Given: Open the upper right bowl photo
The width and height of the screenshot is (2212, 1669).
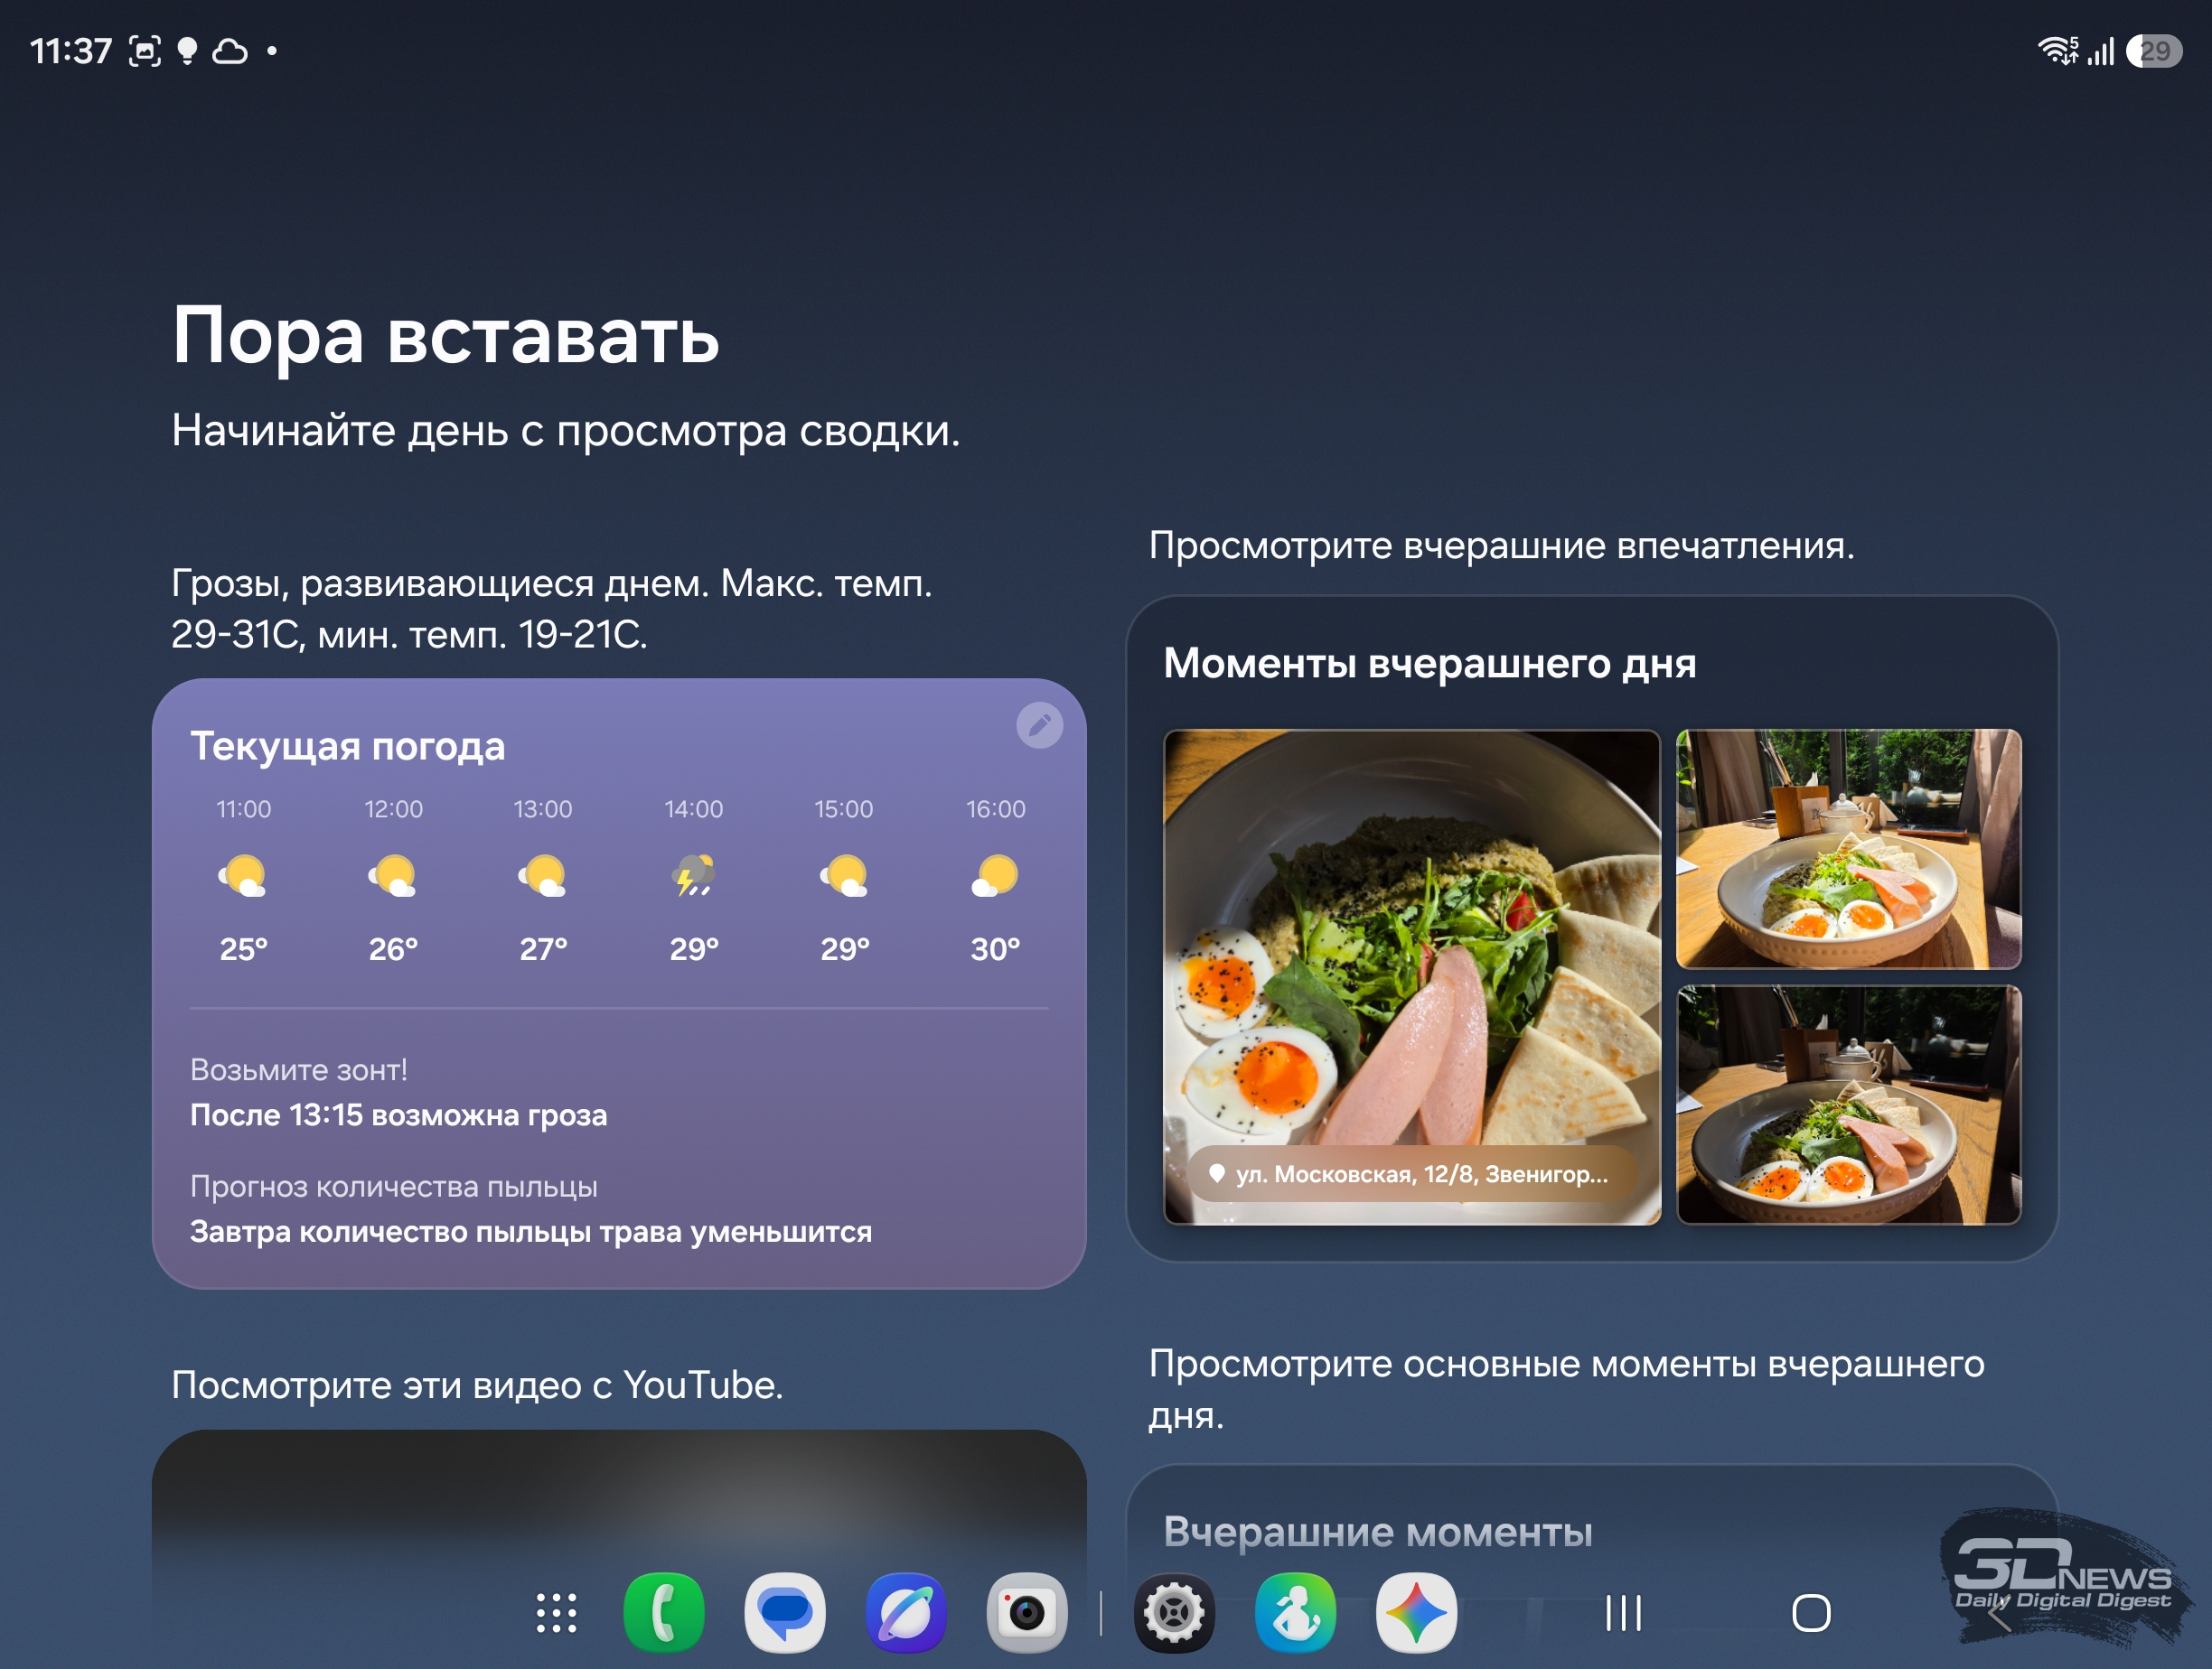Looking at the screenshot, I should tap(1848, 848).
